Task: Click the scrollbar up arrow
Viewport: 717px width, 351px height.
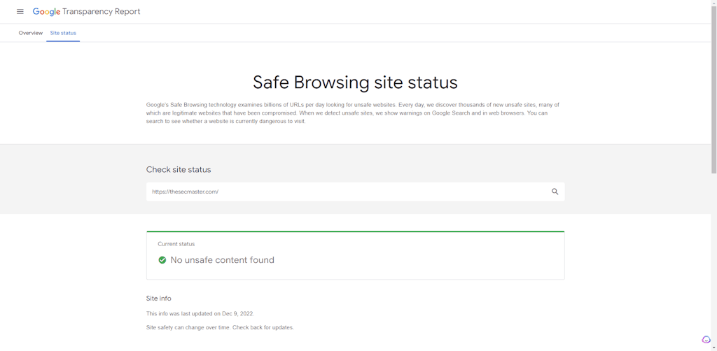Action: pyautogui.click(x=713, y=3)
